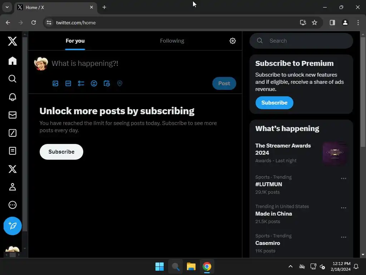This screenshot has height=275, width=366.
Task: Bookmark page with the star icon
Action: click(x=315, y=23)
